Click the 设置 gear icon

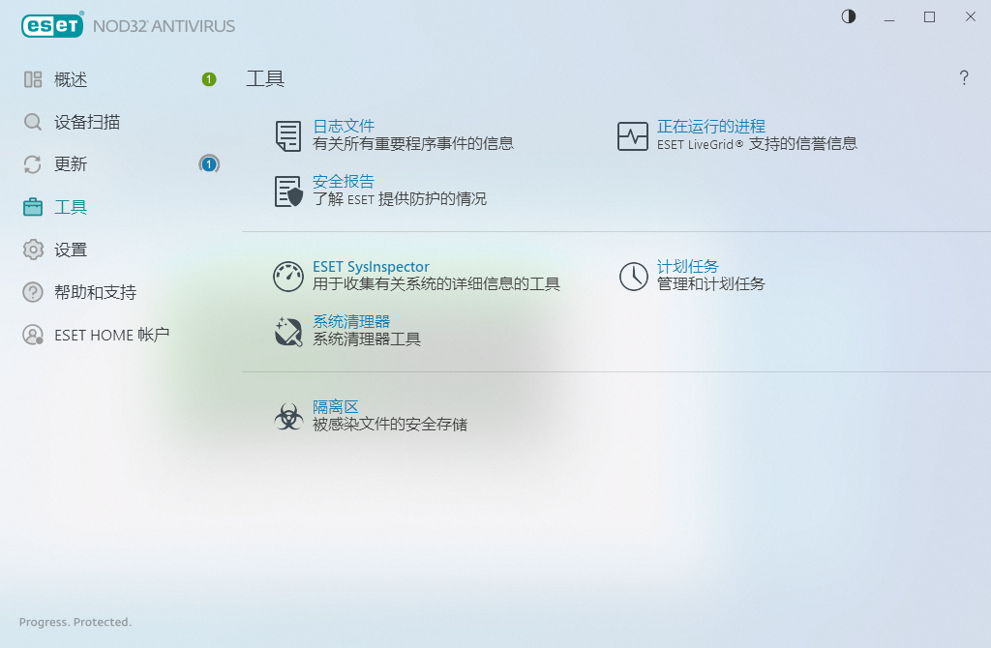[33, 250]
